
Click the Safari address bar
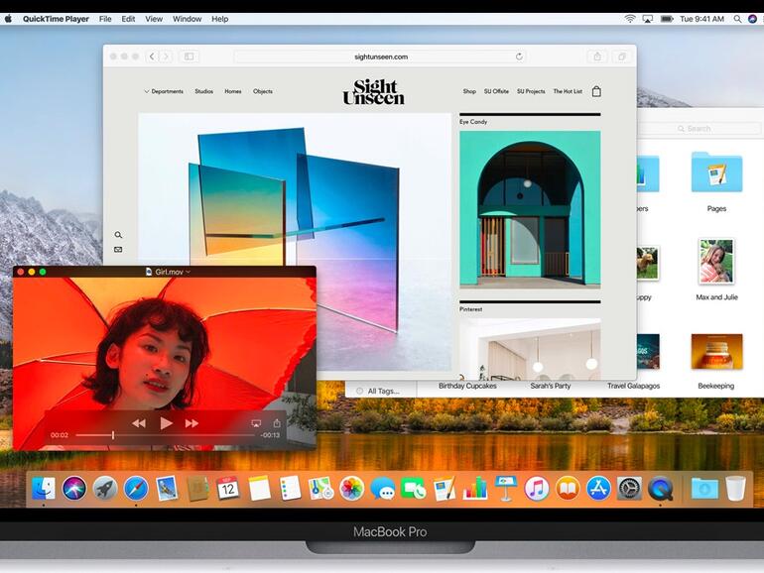pyautogui.click(x=381, y=57)
